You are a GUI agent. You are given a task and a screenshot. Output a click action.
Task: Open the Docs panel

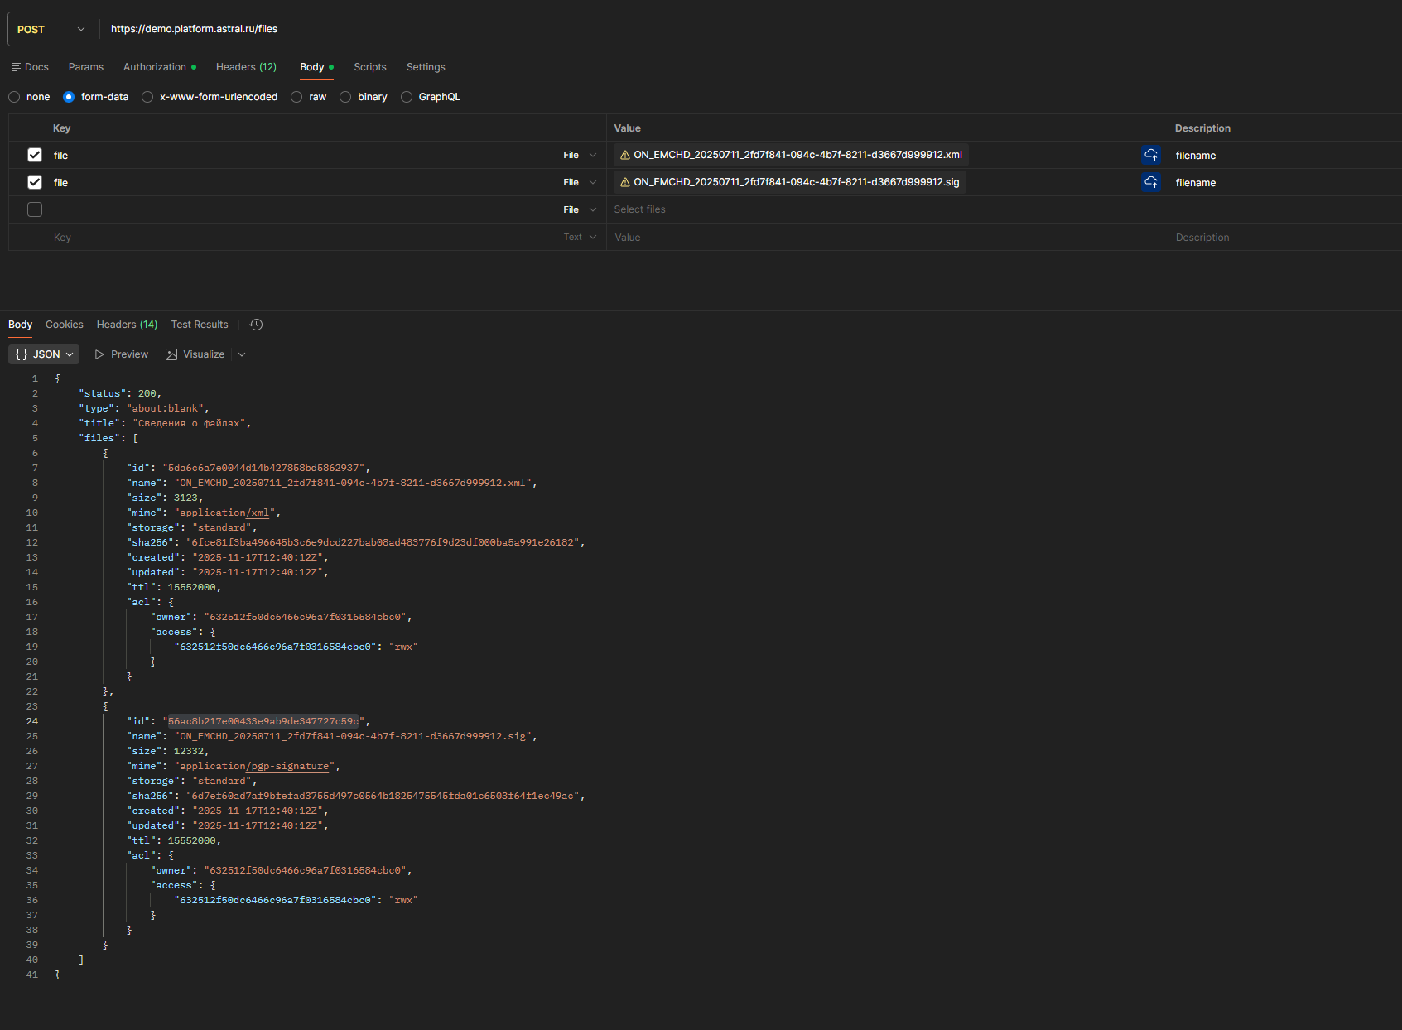[31, 67]
